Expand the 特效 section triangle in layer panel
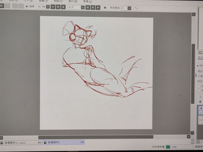 (x=198, y=66)
